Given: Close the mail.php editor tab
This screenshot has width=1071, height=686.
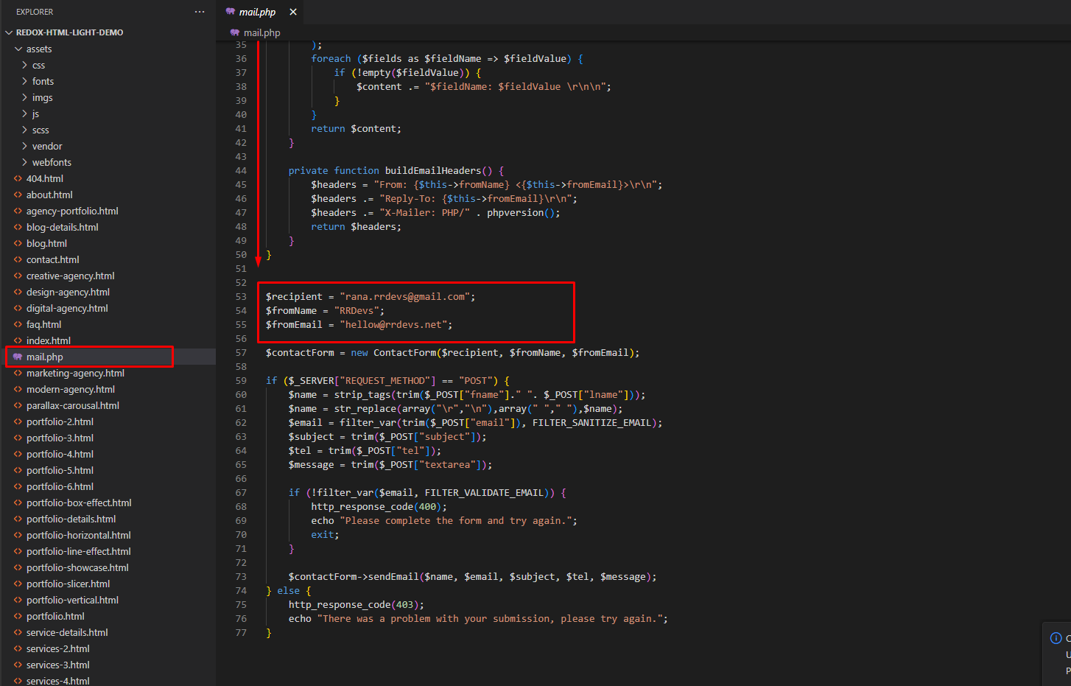Looking at the screenshot, I should pos(293,12).
